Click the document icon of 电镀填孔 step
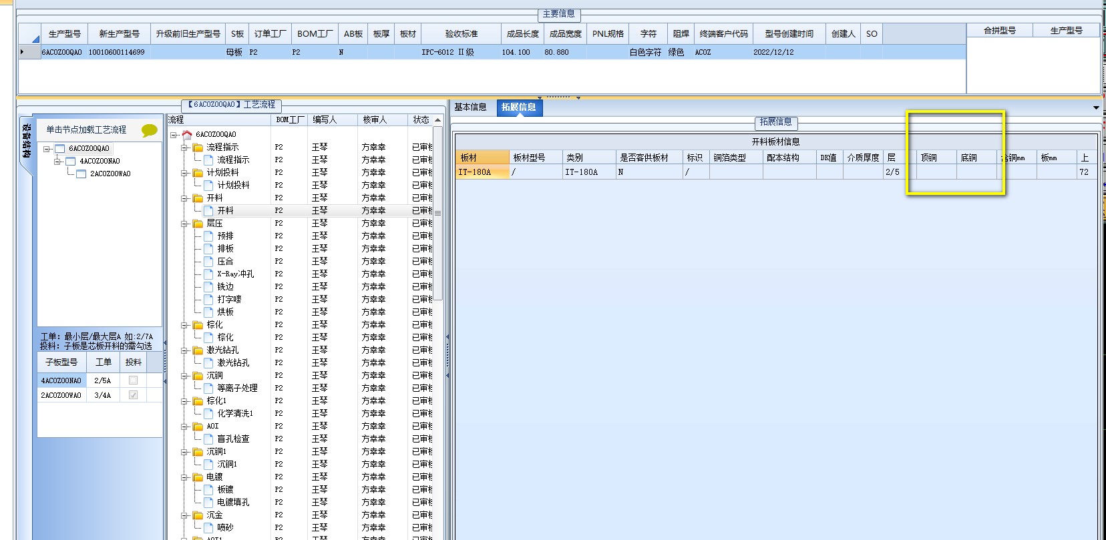1106x540 pixels. tap(208, 502)
